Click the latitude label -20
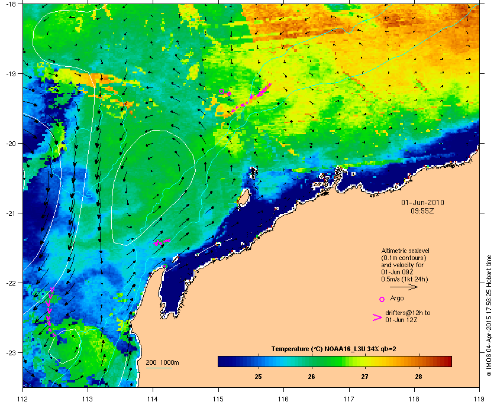Viewport: 497px width, 402px height. [11, 144]
